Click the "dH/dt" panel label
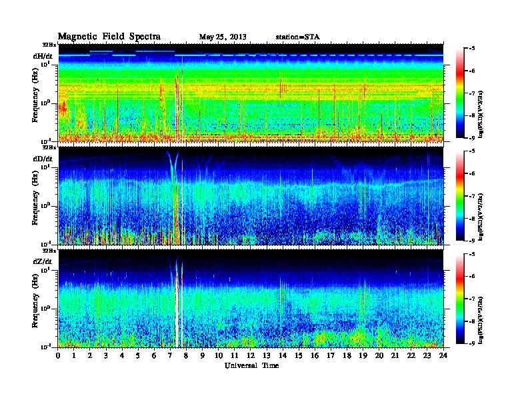 click(x=43, y=57)
